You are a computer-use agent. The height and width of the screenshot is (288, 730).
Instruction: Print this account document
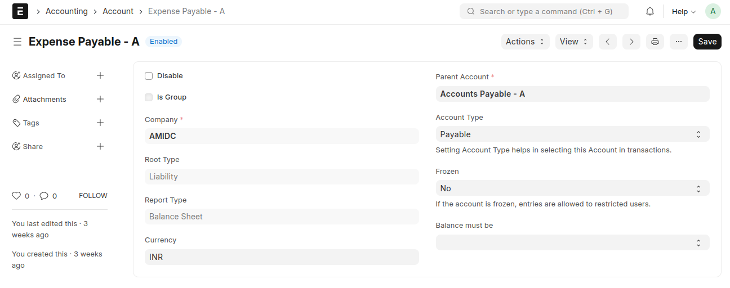coord(655,42)
